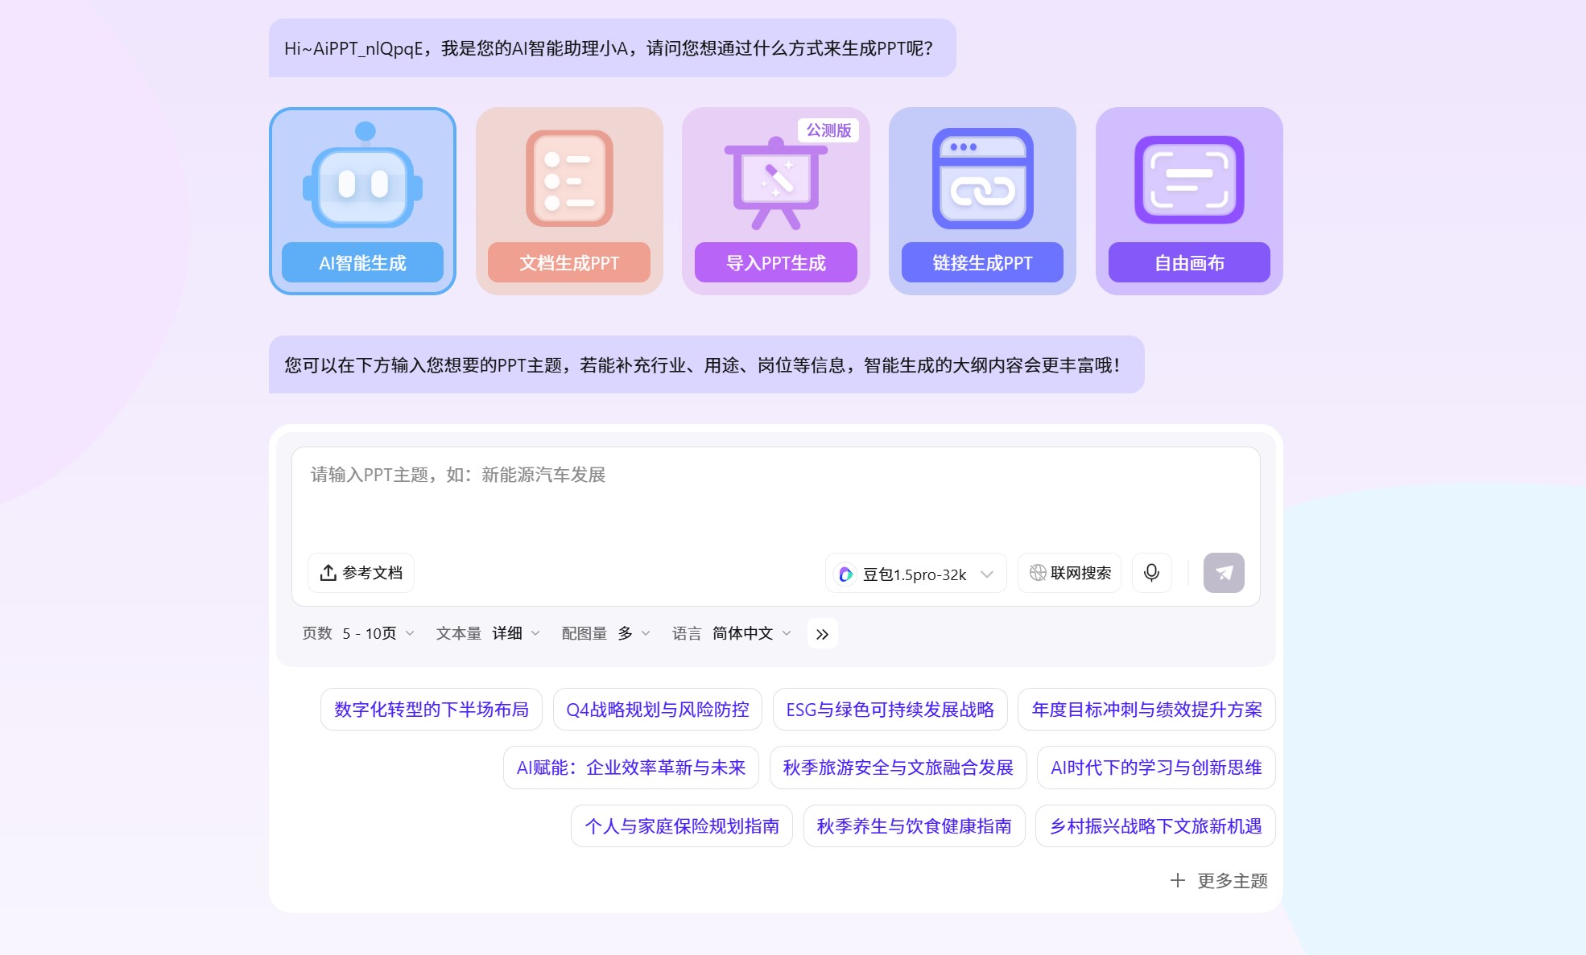Open the 语言 简体中文 dropdown

(x=732, y=634)
